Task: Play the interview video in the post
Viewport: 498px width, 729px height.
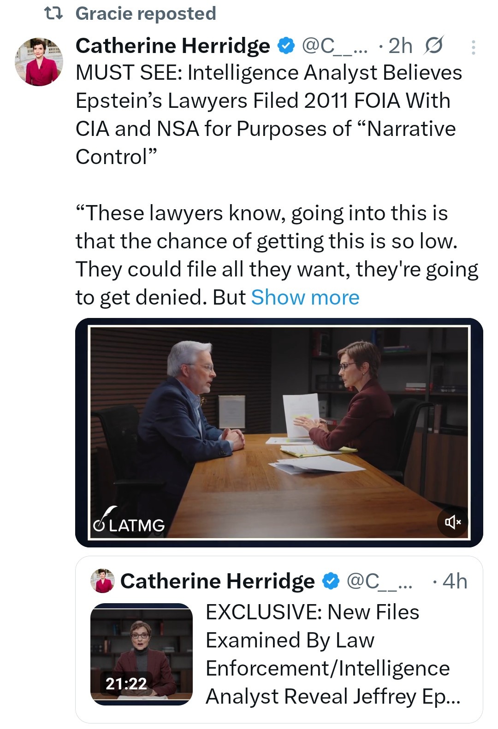Action: click(x=279, y=432)
